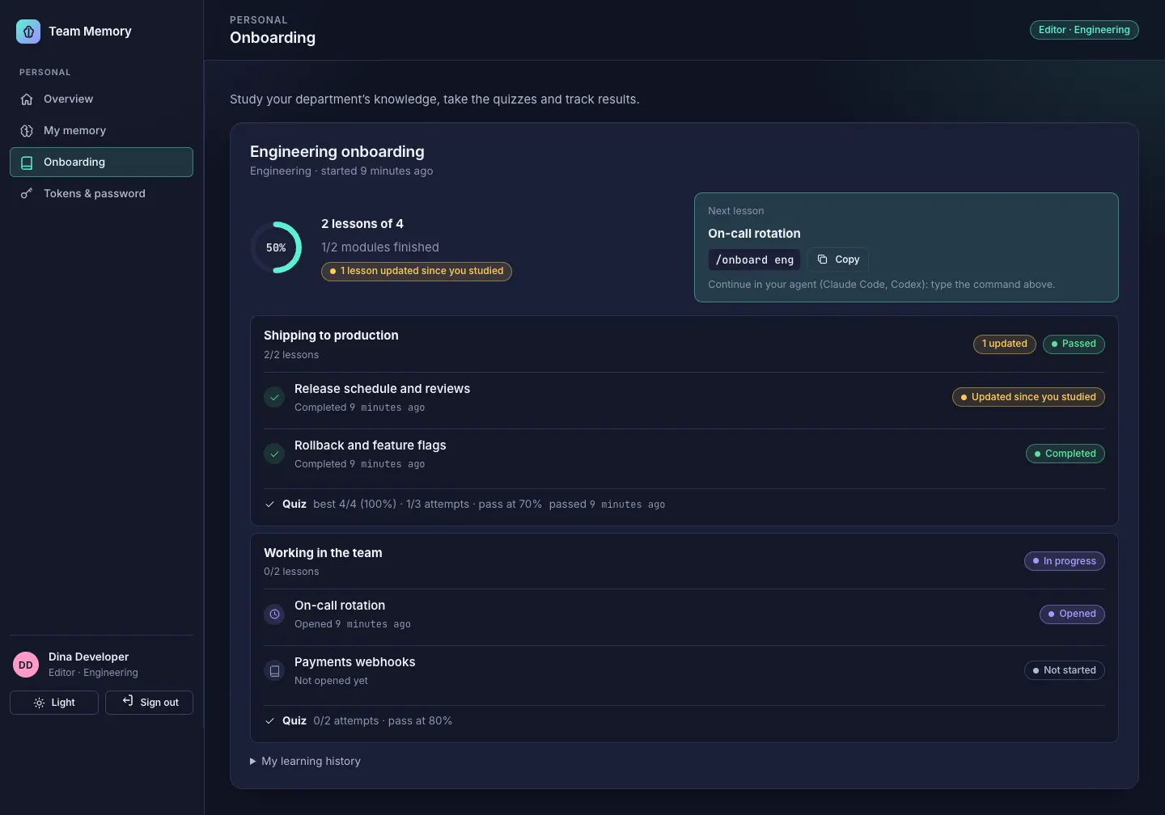Click the DD user avatar
Viewport: 1165px width, 815px height.
click(x=26, y=665)
